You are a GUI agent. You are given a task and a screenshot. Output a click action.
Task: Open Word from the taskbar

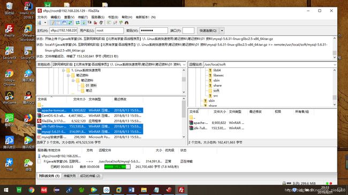click(x=131, y=190)
